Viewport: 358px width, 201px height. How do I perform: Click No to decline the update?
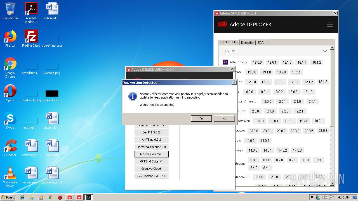pyautogui.click(x=224, y=118)
